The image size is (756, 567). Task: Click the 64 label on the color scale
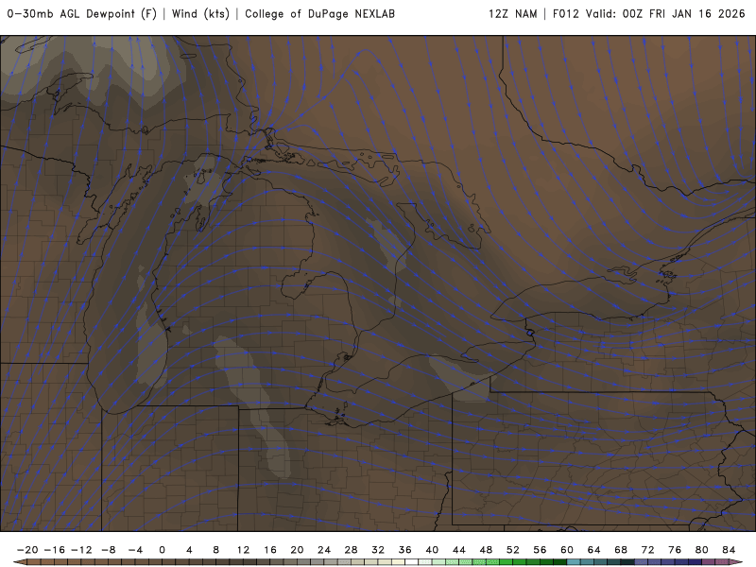coord(594,550)
